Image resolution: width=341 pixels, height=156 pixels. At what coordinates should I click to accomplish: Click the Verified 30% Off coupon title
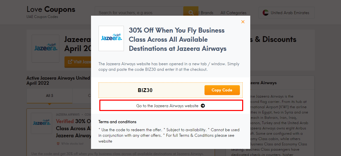[73, 128]
